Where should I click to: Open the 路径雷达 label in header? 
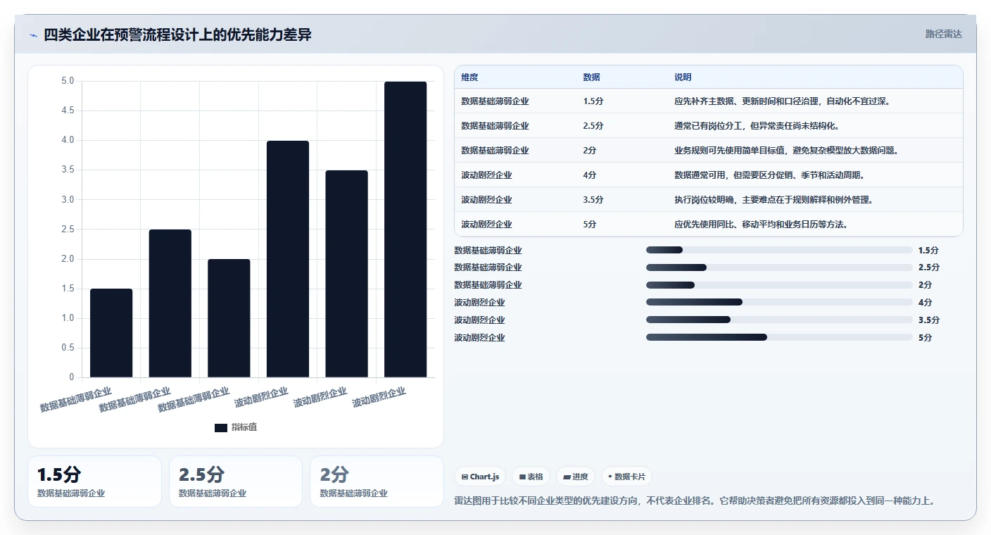pyautogui.click(x=943, y=34)
